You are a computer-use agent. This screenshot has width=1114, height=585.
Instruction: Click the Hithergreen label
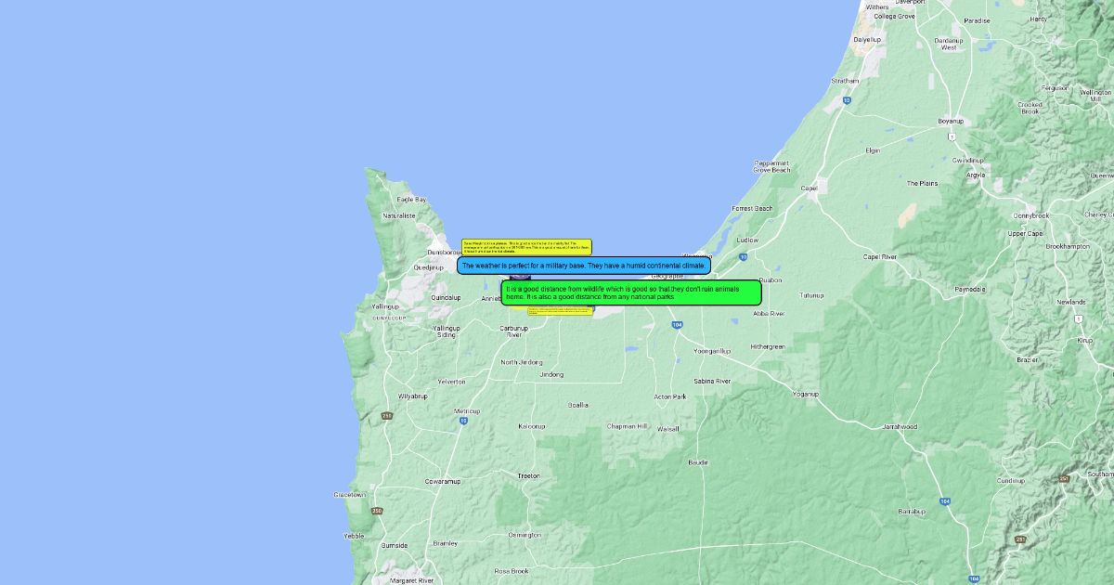click(x=768, y=346)
